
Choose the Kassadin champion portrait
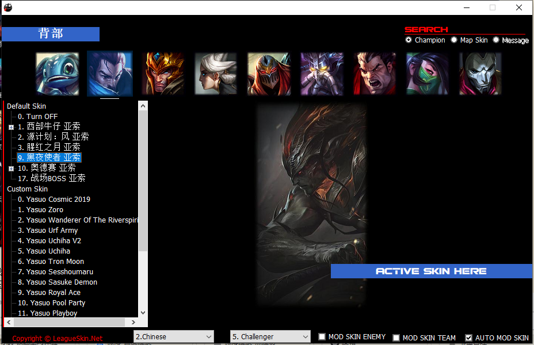(322, 74)
